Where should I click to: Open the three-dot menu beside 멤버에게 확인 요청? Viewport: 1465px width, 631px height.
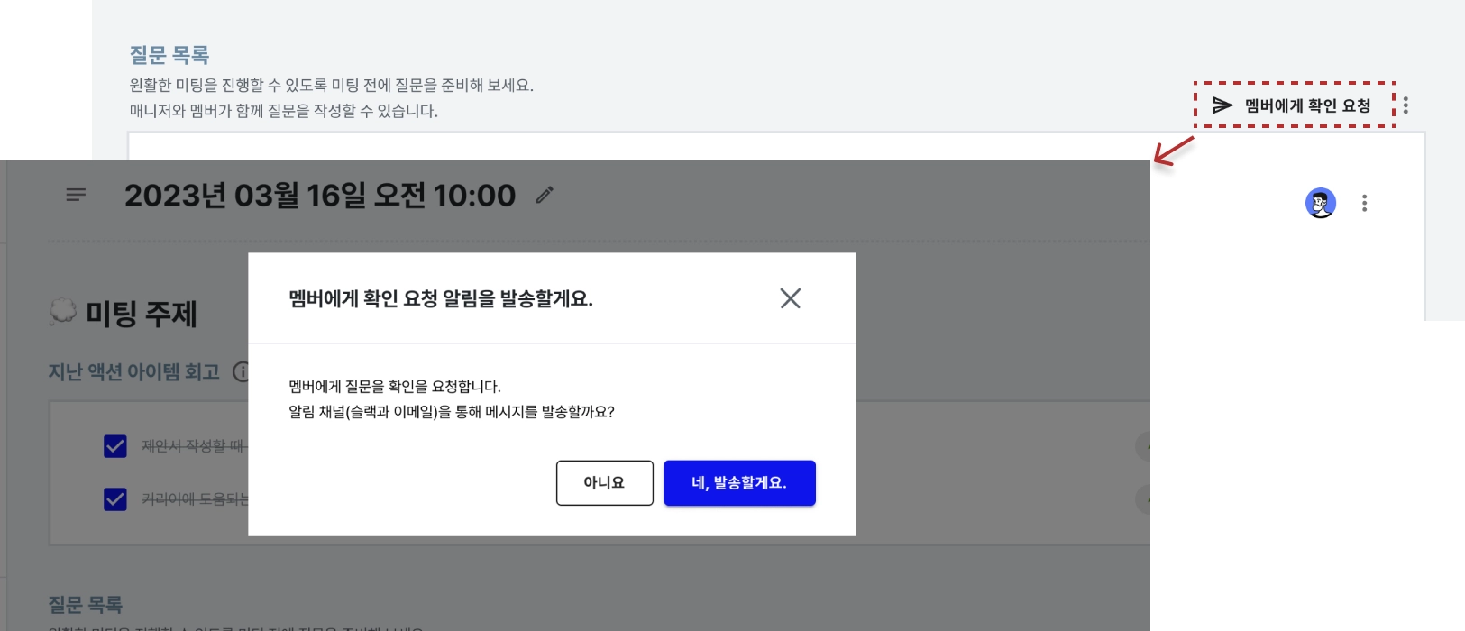click(1405, 105)
